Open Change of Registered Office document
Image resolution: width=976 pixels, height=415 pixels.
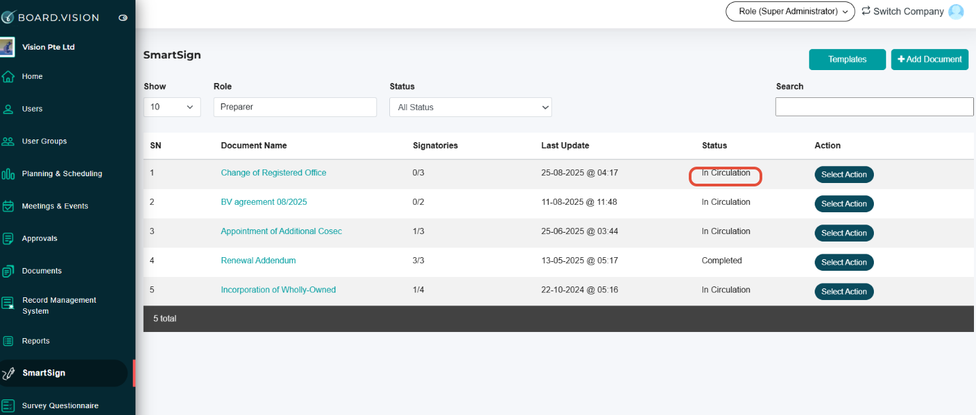(x=274, y=173)
